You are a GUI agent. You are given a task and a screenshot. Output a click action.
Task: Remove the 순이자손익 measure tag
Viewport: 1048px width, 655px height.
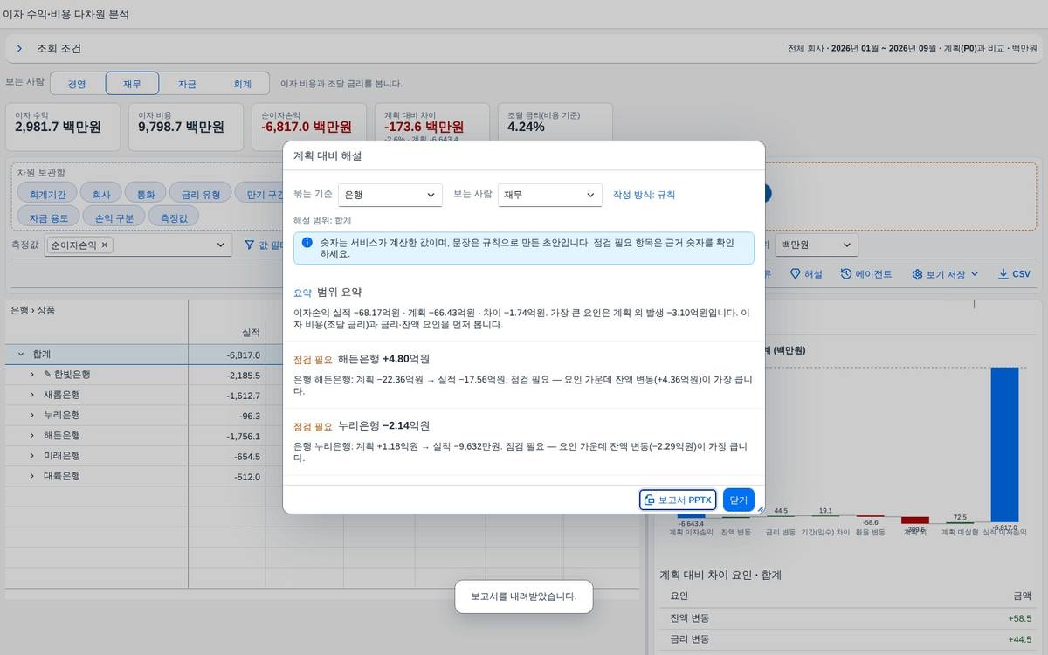click(x=105, y=245)
